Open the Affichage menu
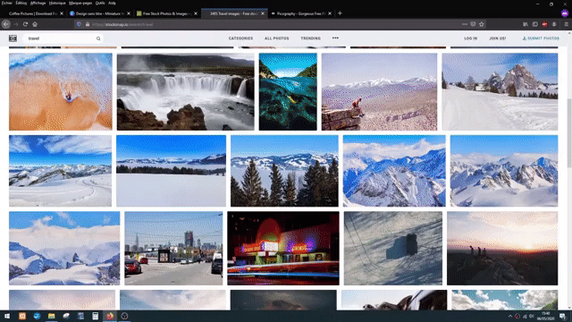The height and width of the screenshot is (322, 572). coord(38,3)
